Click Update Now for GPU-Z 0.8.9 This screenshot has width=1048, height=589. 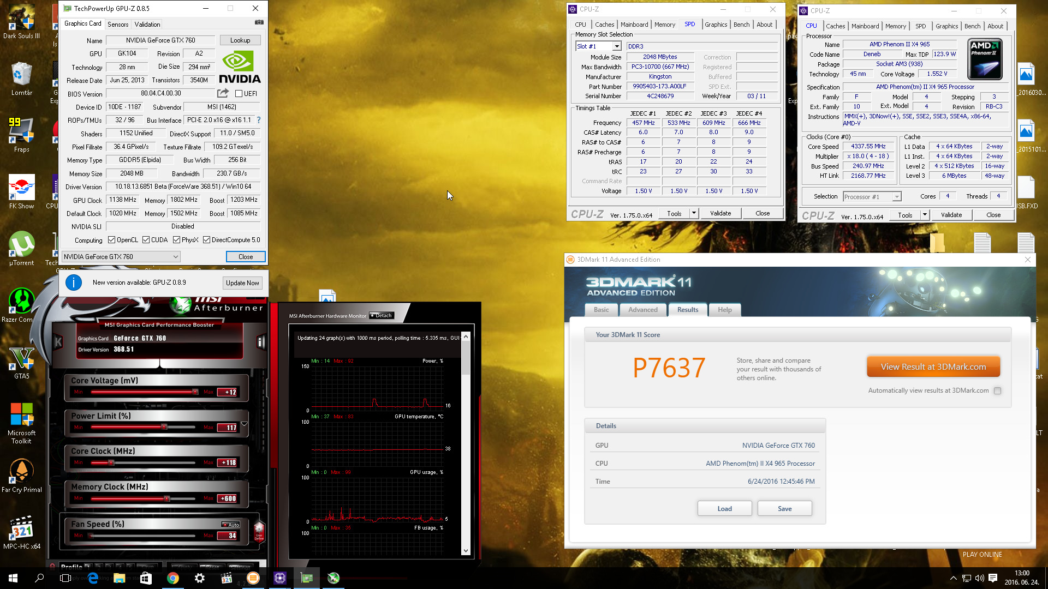[x=242, y=283]
